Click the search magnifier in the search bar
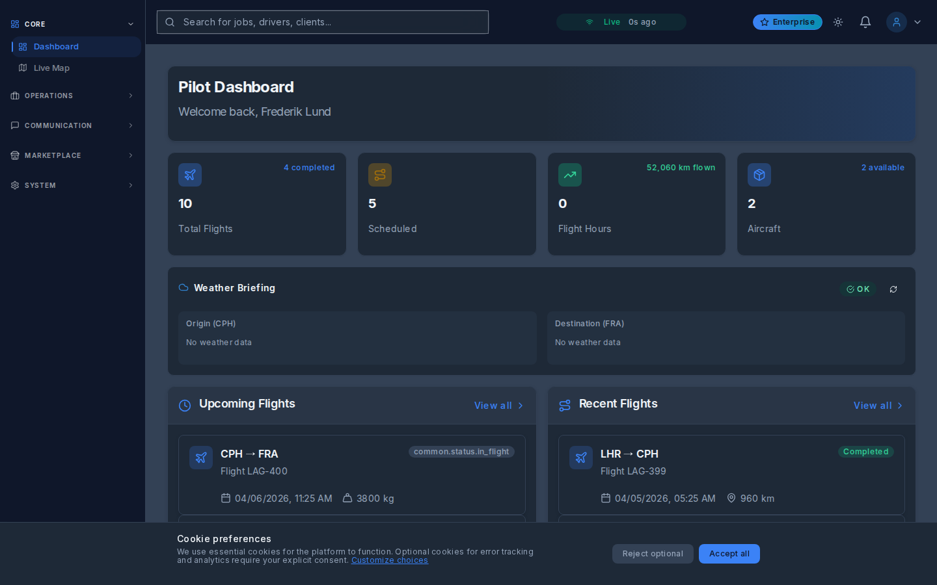The image size is (937, 585). tap(170, 21)
